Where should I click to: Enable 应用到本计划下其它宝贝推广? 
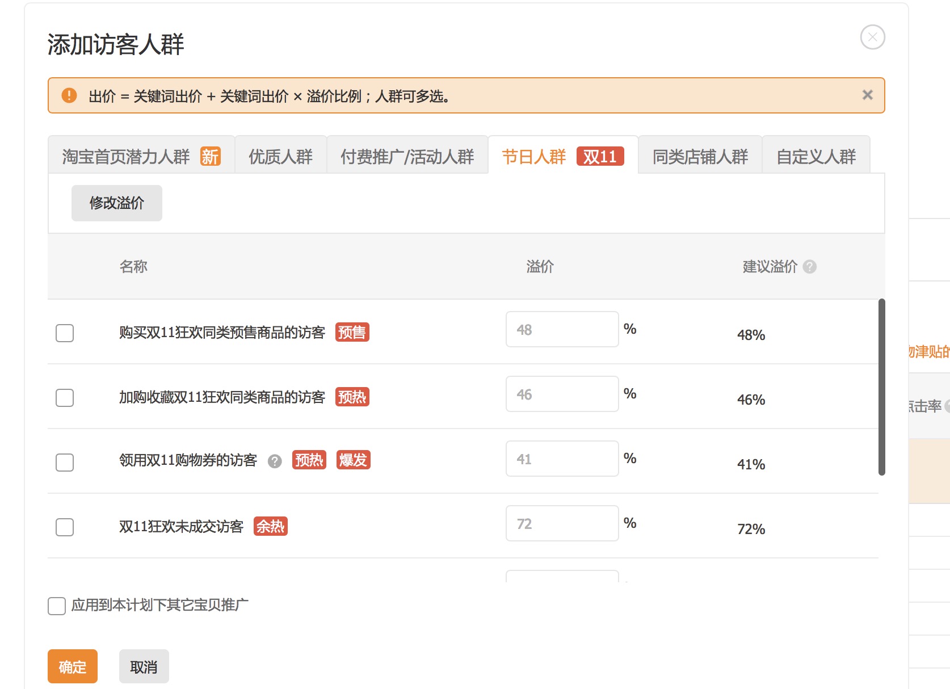(x=56, y=606)
